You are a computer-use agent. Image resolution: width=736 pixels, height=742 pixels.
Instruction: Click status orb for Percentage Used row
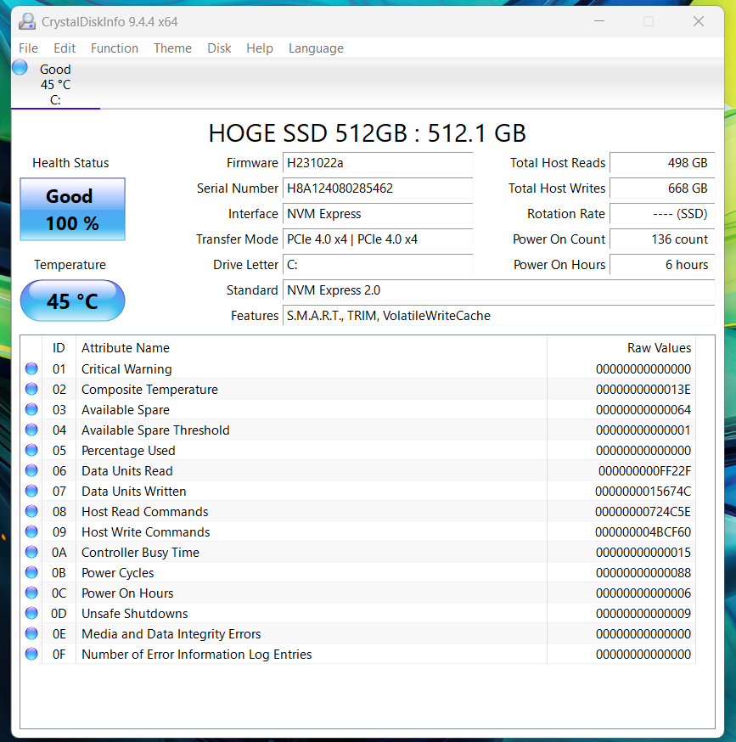pos(31,450)
